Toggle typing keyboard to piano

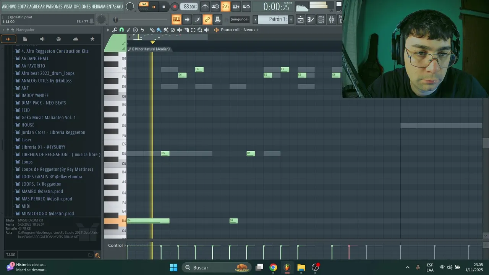pos(176,19)
